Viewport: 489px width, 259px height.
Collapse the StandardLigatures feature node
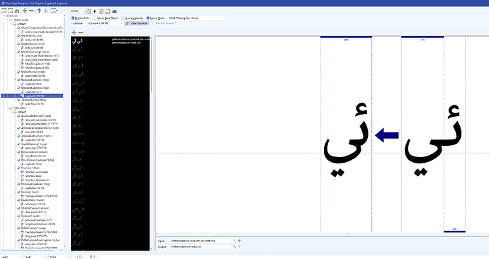15,88
